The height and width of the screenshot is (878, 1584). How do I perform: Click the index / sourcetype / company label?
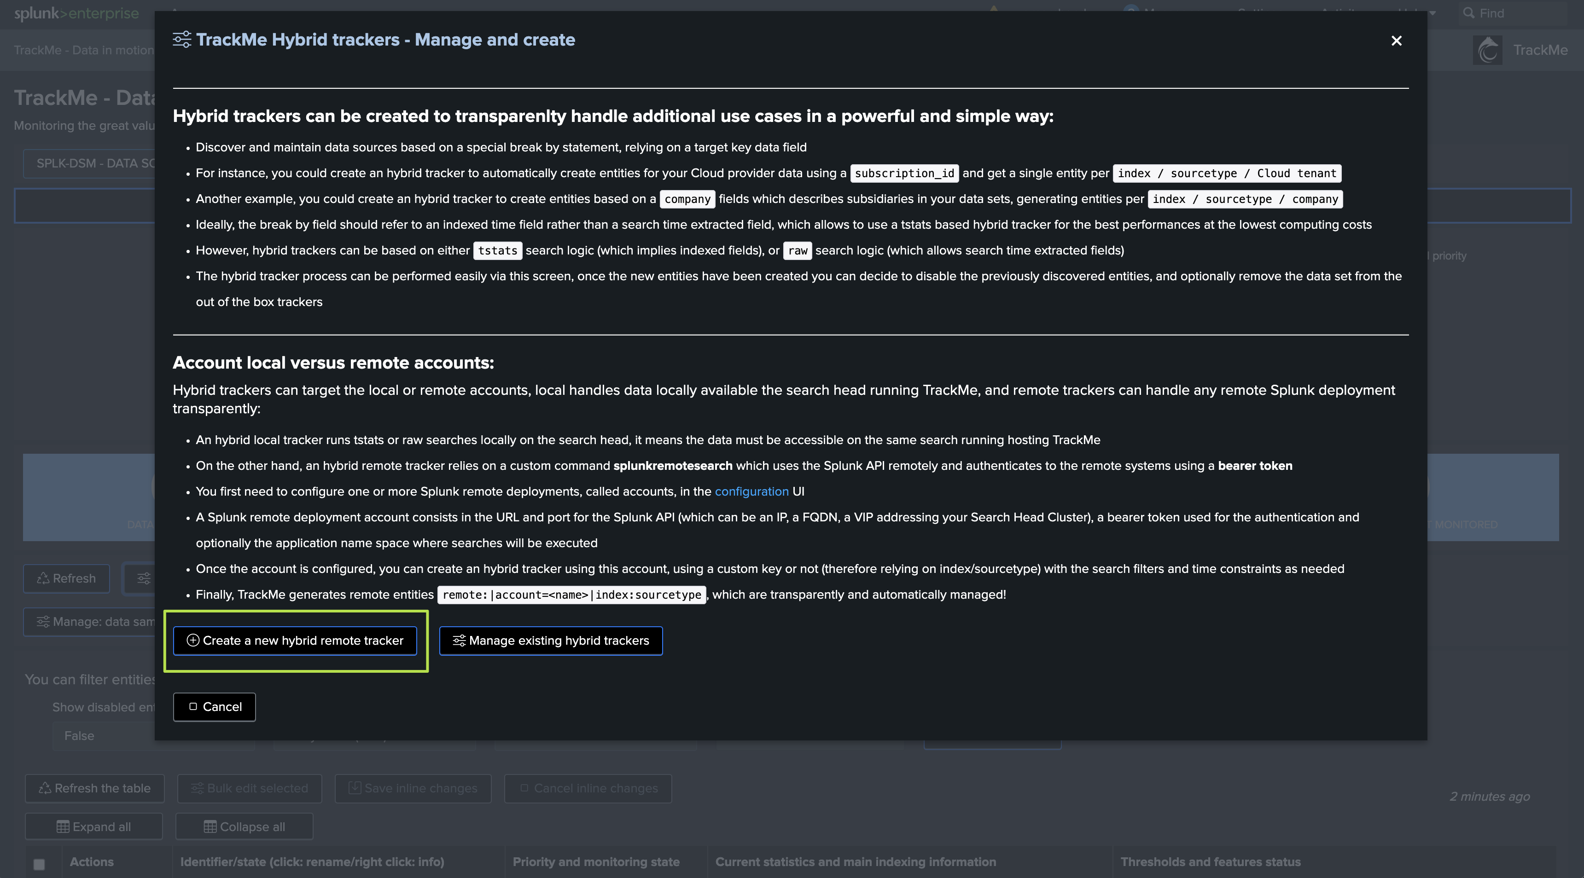click(x=1245, y=199)
